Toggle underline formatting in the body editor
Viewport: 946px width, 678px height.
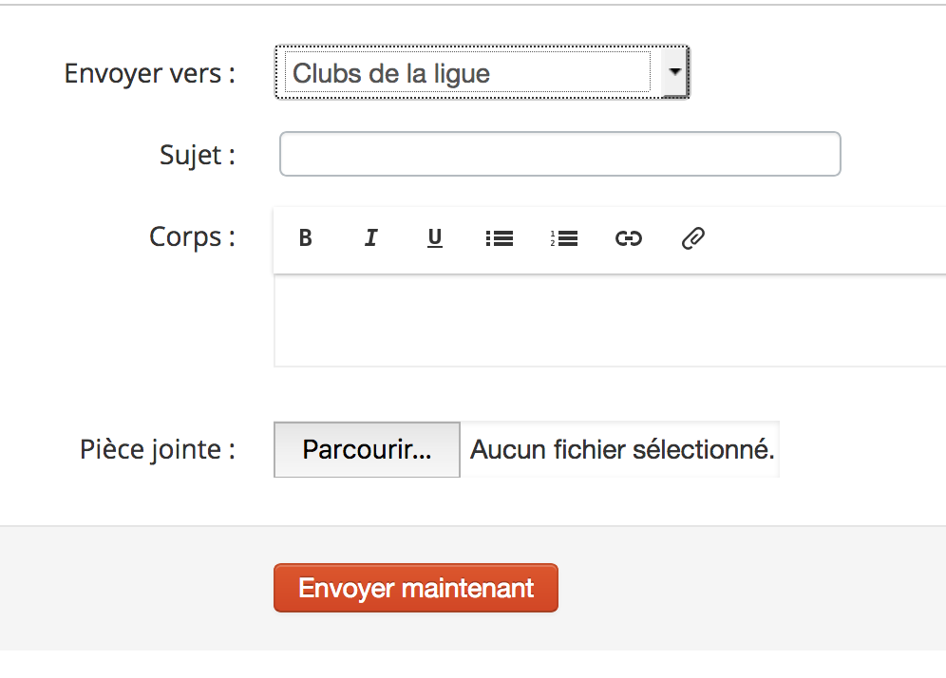435,238
